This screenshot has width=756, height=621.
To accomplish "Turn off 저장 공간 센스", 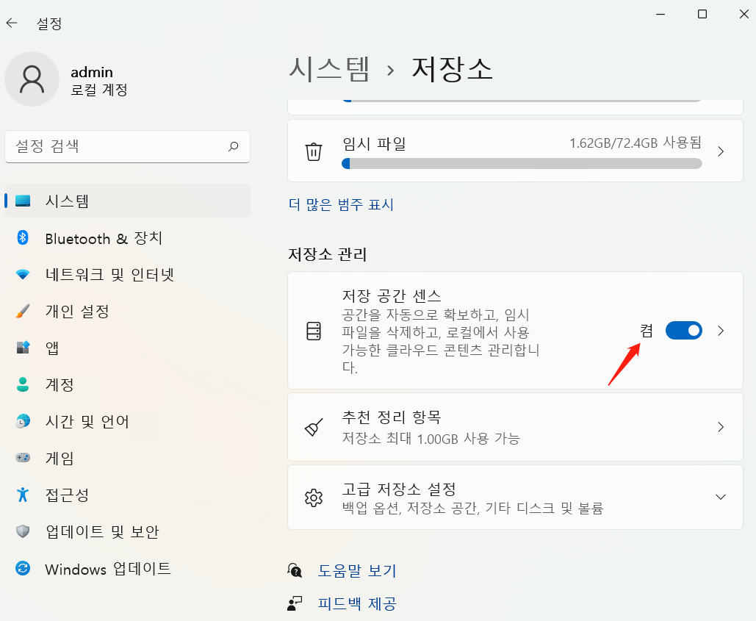I will click(x=683, y=331).
